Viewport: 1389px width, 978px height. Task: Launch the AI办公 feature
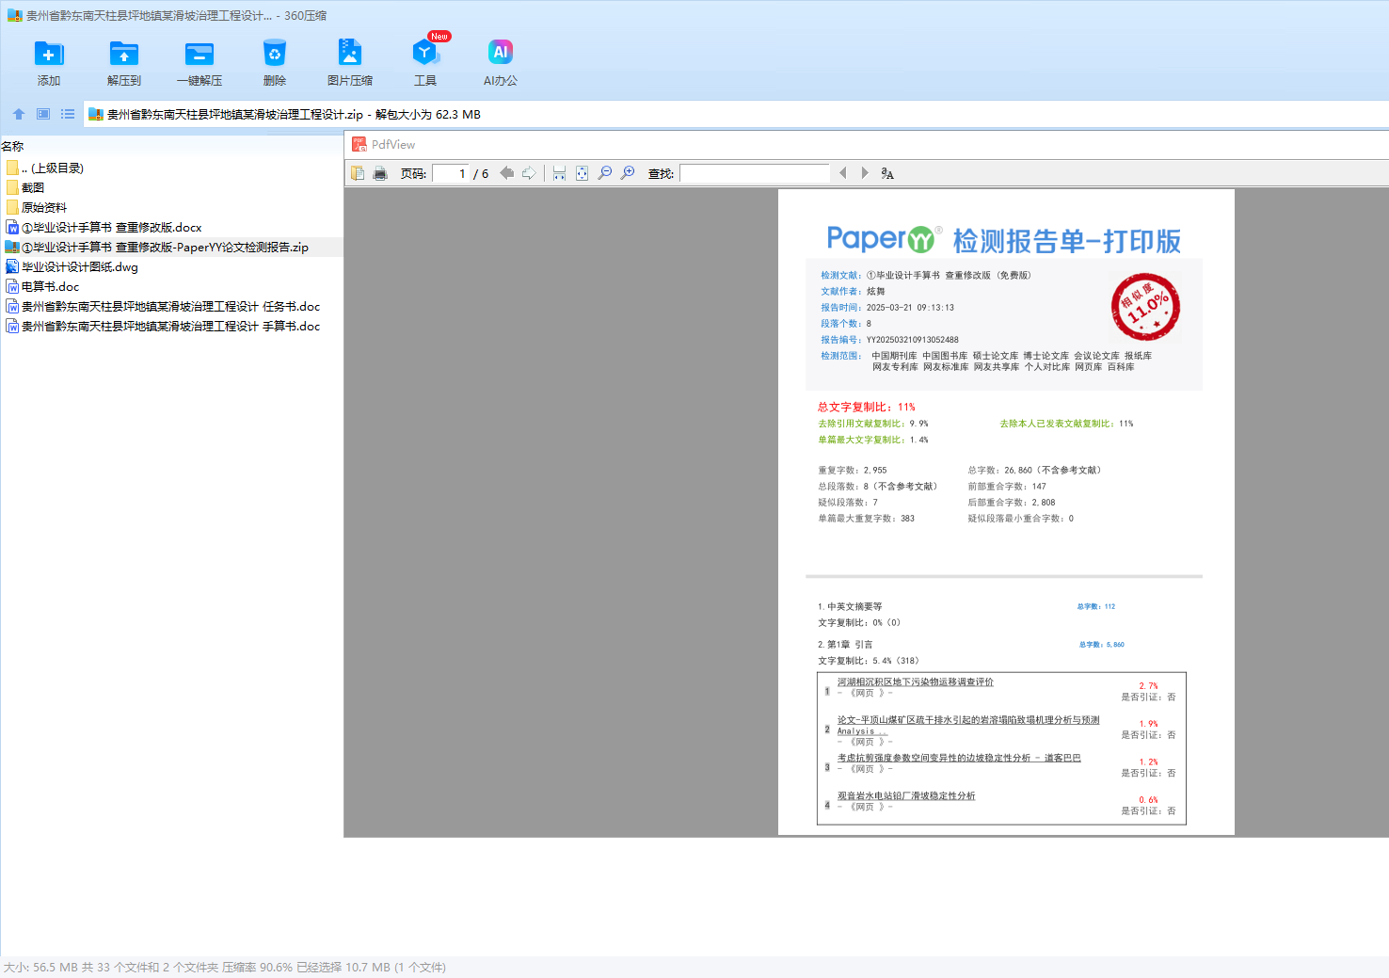[x=501, y=54]
